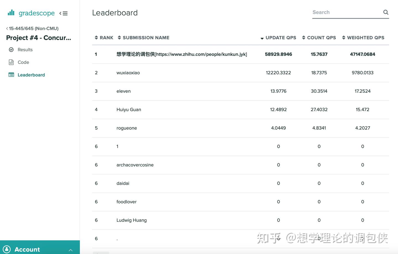
Task: Expand the Account section chevron
Action: 71,249
